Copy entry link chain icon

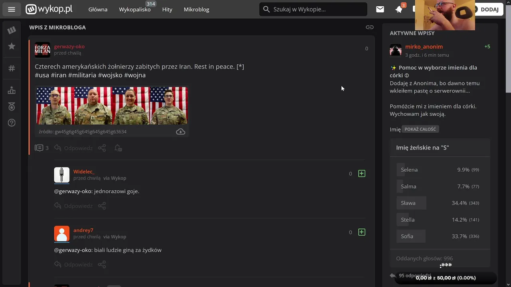[370, 27]
